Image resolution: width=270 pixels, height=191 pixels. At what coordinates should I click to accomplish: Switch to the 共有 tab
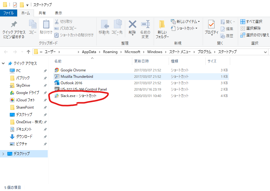pyautogui.click(x=43, y=13)
